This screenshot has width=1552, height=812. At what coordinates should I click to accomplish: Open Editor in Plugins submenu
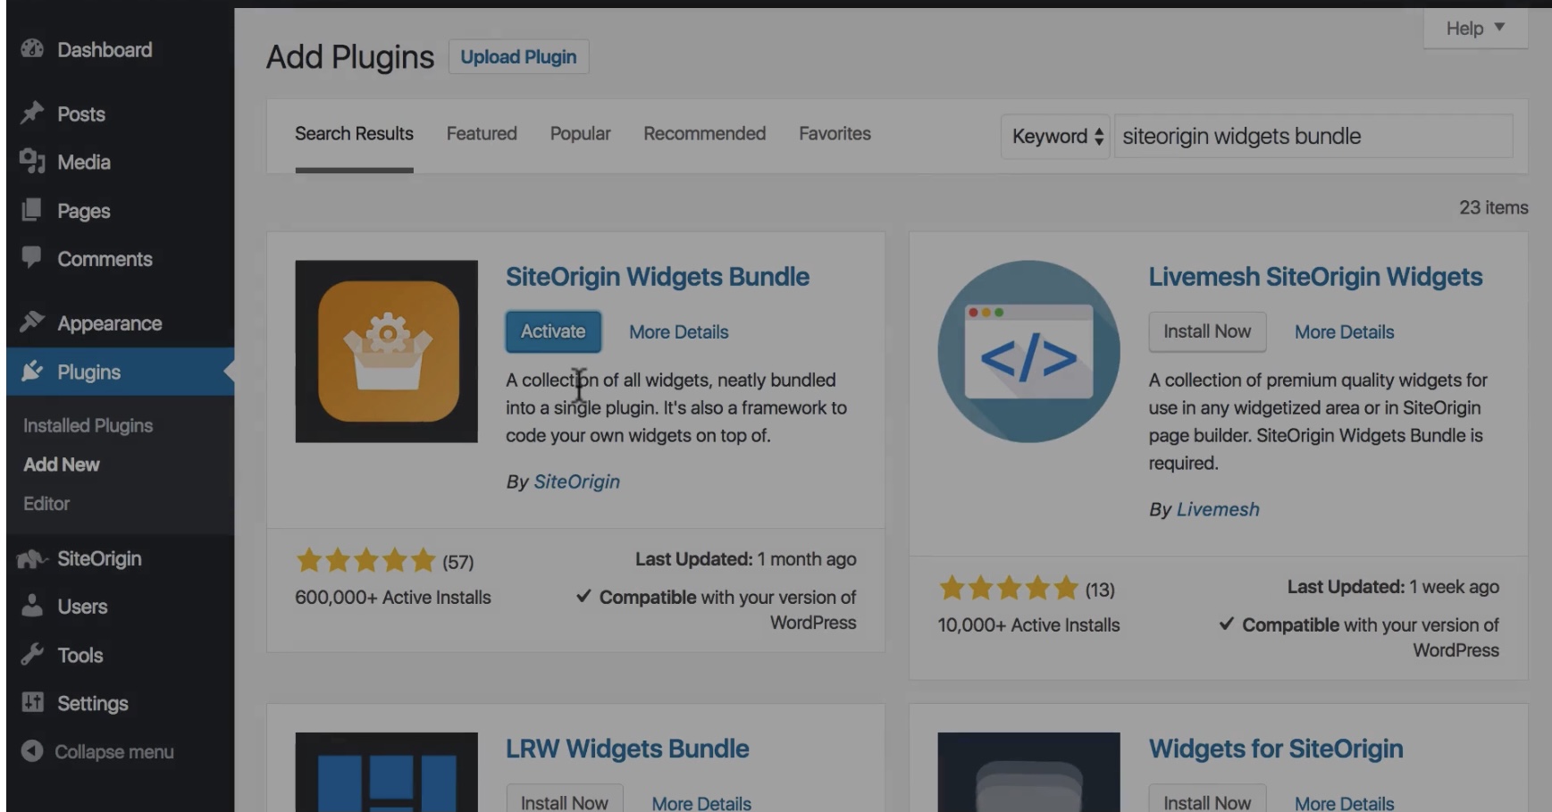46,504
